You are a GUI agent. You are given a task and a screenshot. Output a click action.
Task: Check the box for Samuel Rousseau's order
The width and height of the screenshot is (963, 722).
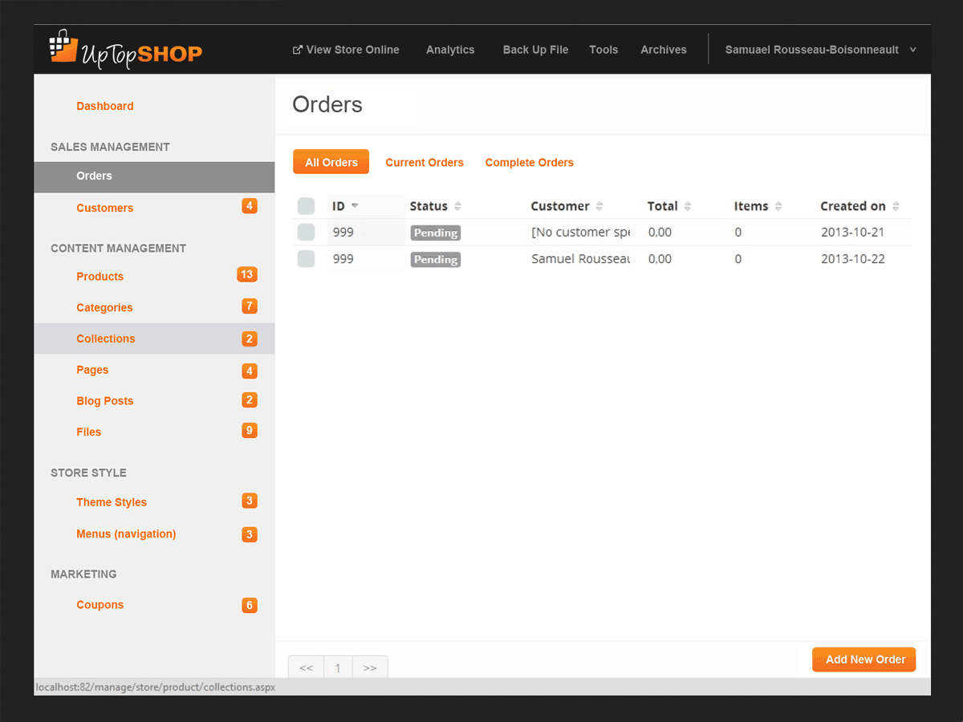coord(306,259)
